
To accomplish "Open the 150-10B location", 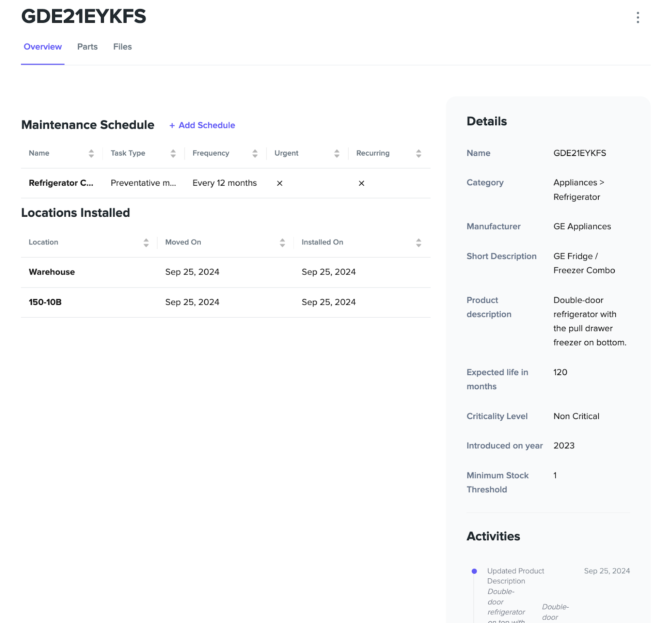I will point(45,302).
